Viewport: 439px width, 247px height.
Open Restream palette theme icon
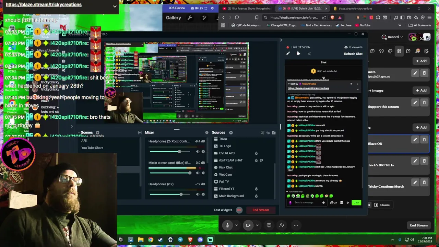pyautogui.click(x=390, y=51)
